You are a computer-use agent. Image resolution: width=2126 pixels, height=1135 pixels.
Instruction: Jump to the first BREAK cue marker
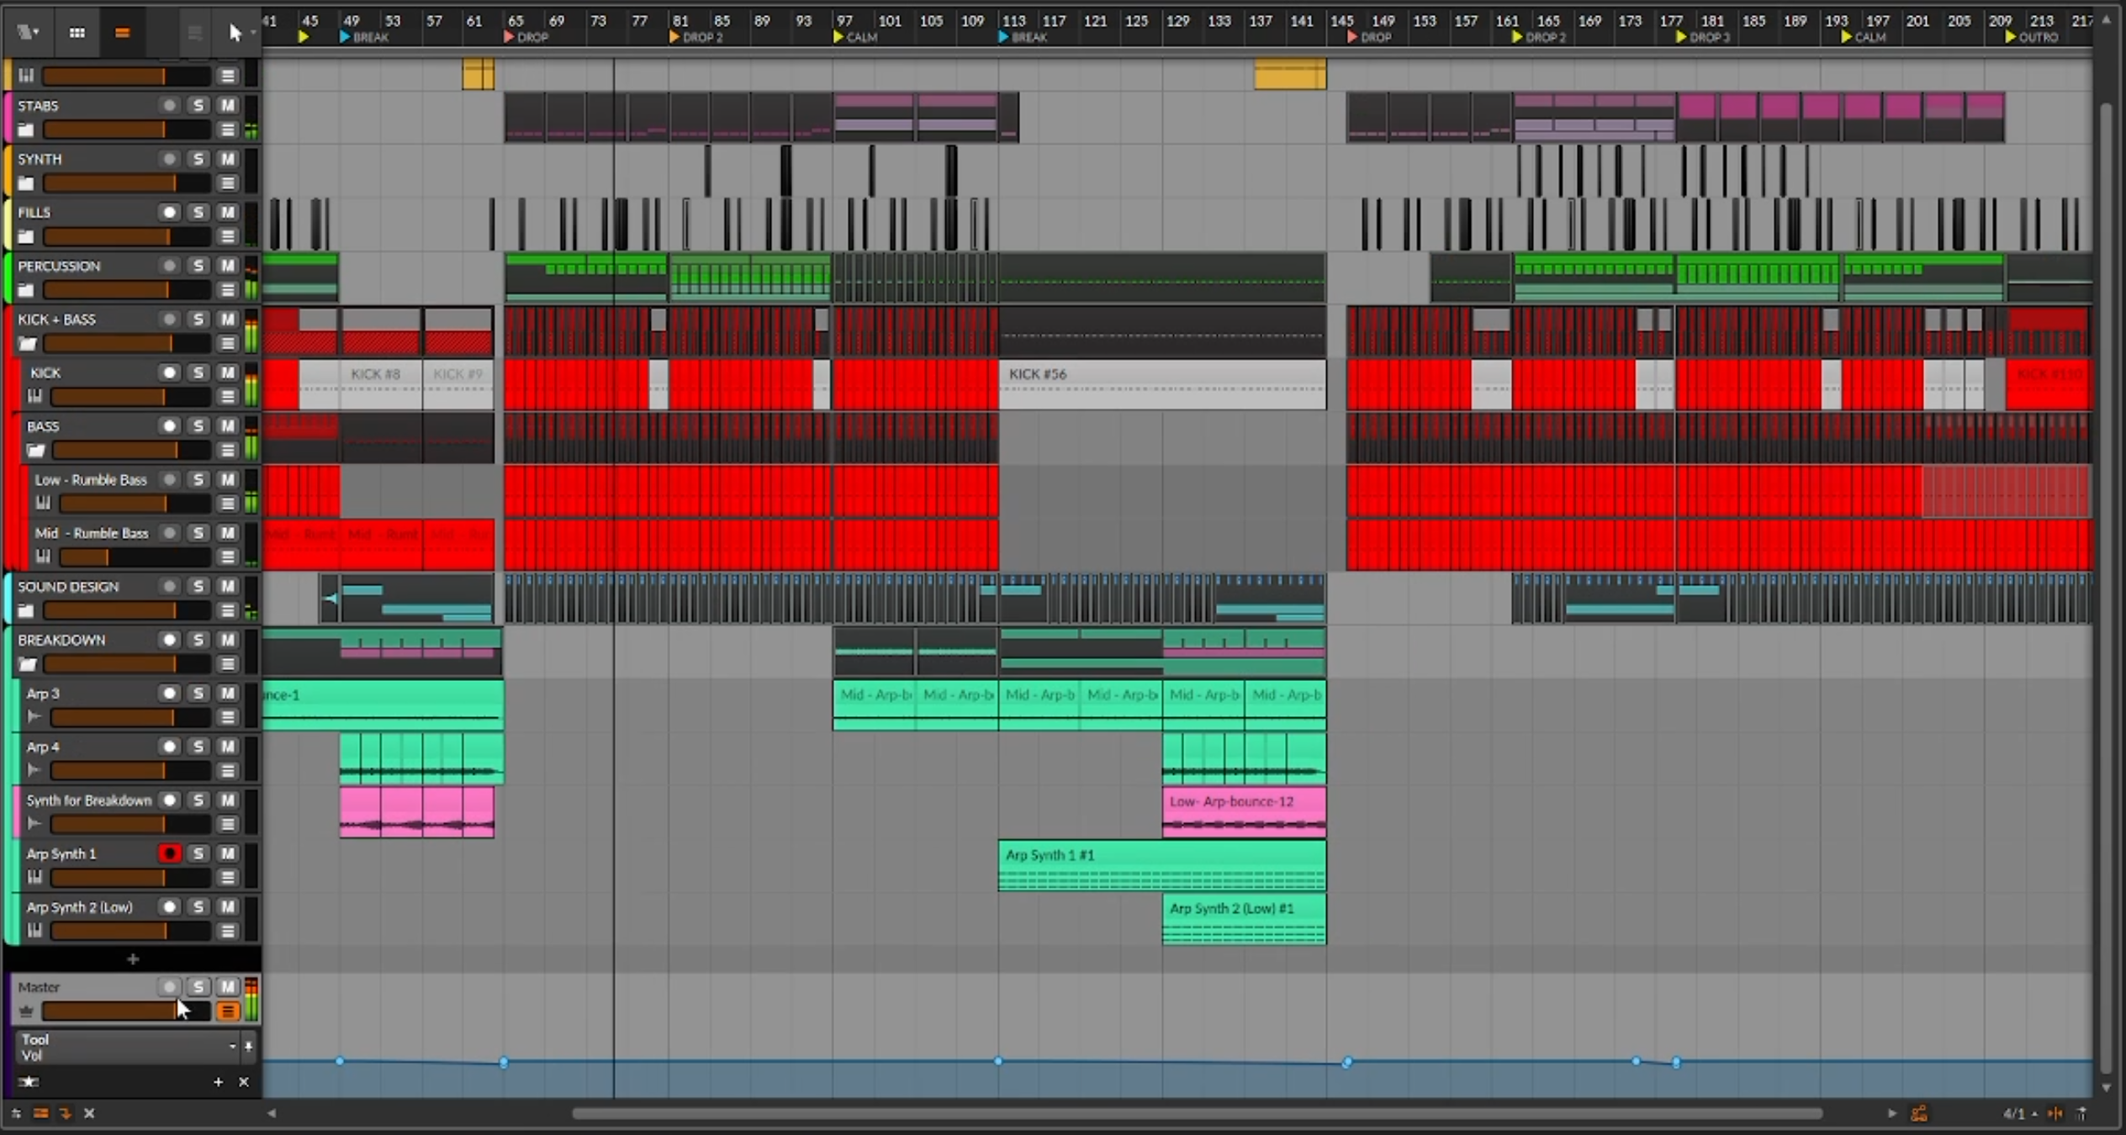tap(363, 37)
